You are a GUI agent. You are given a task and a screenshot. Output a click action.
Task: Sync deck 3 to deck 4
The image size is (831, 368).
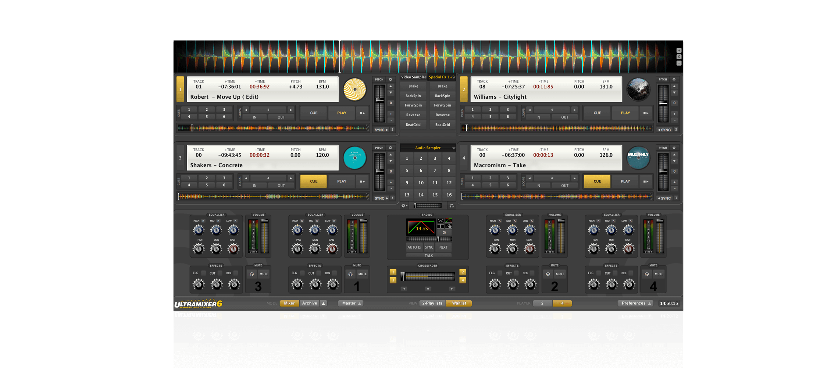point(381,198)
